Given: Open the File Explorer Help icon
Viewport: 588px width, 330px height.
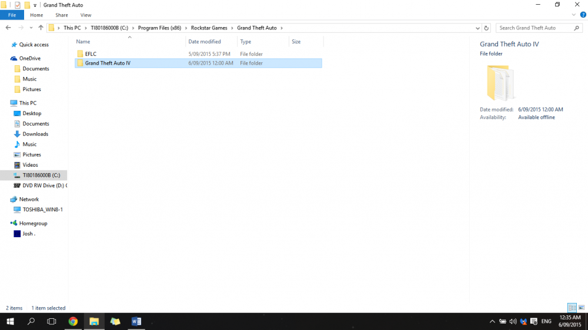Looking at the screenshot, I should [583, 15].
